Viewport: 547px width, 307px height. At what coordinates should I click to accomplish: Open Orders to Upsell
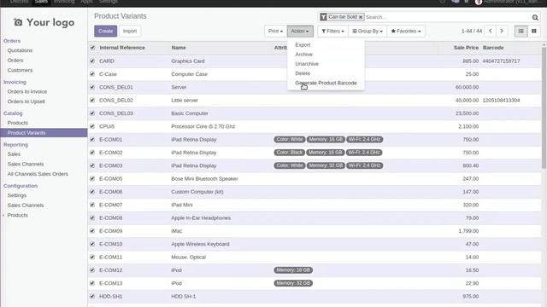tap(26, 101)
